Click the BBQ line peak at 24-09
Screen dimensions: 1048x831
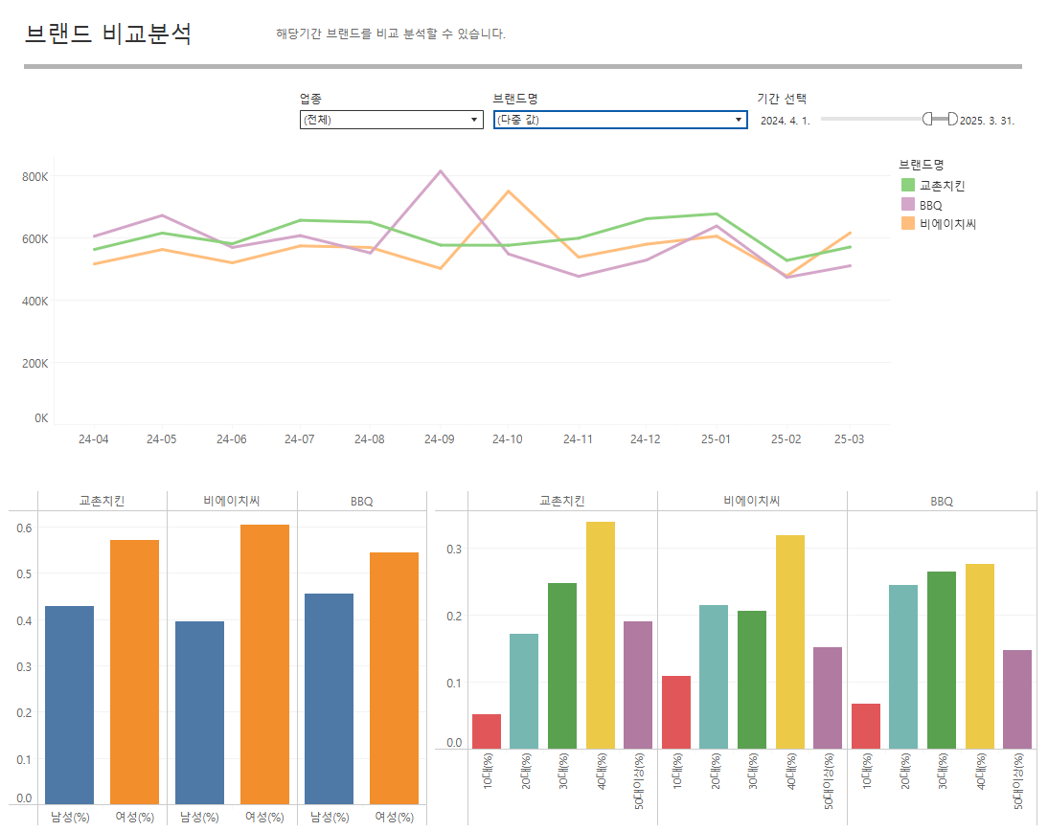(x=440, y=171)
